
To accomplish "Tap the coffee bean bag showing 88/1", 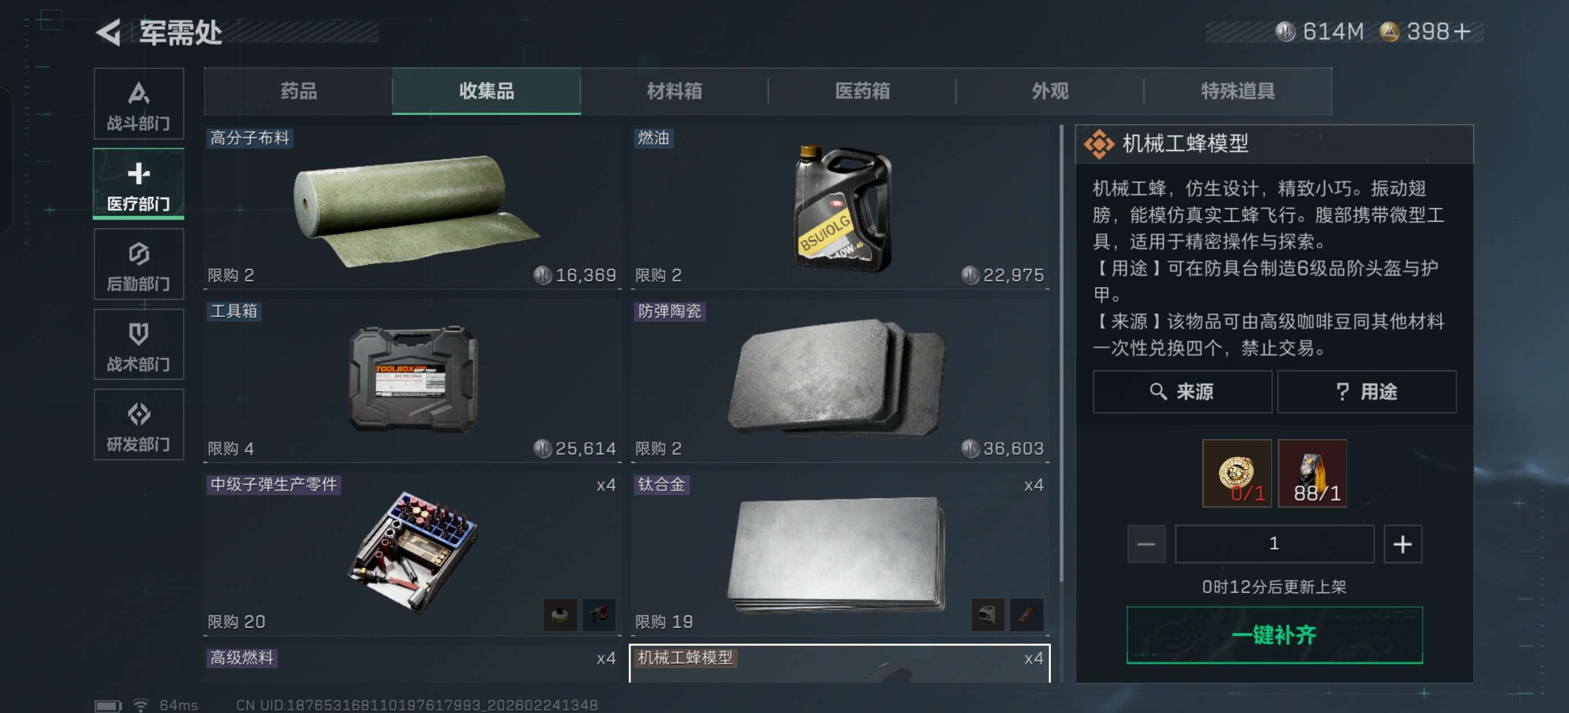I will pos(1312,474).
